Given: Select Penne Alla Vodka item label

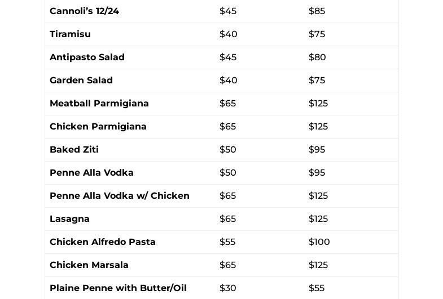Looking at the screenshot, I should pyautogui.click(x=91, y=173).
